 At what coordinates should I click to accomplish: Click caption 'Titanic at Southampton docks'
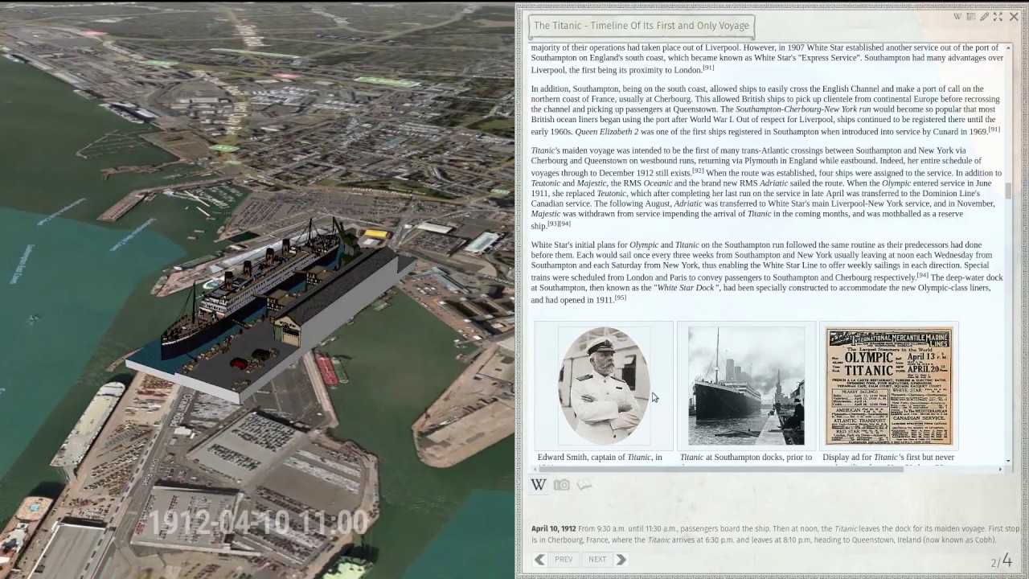[746, 458]
